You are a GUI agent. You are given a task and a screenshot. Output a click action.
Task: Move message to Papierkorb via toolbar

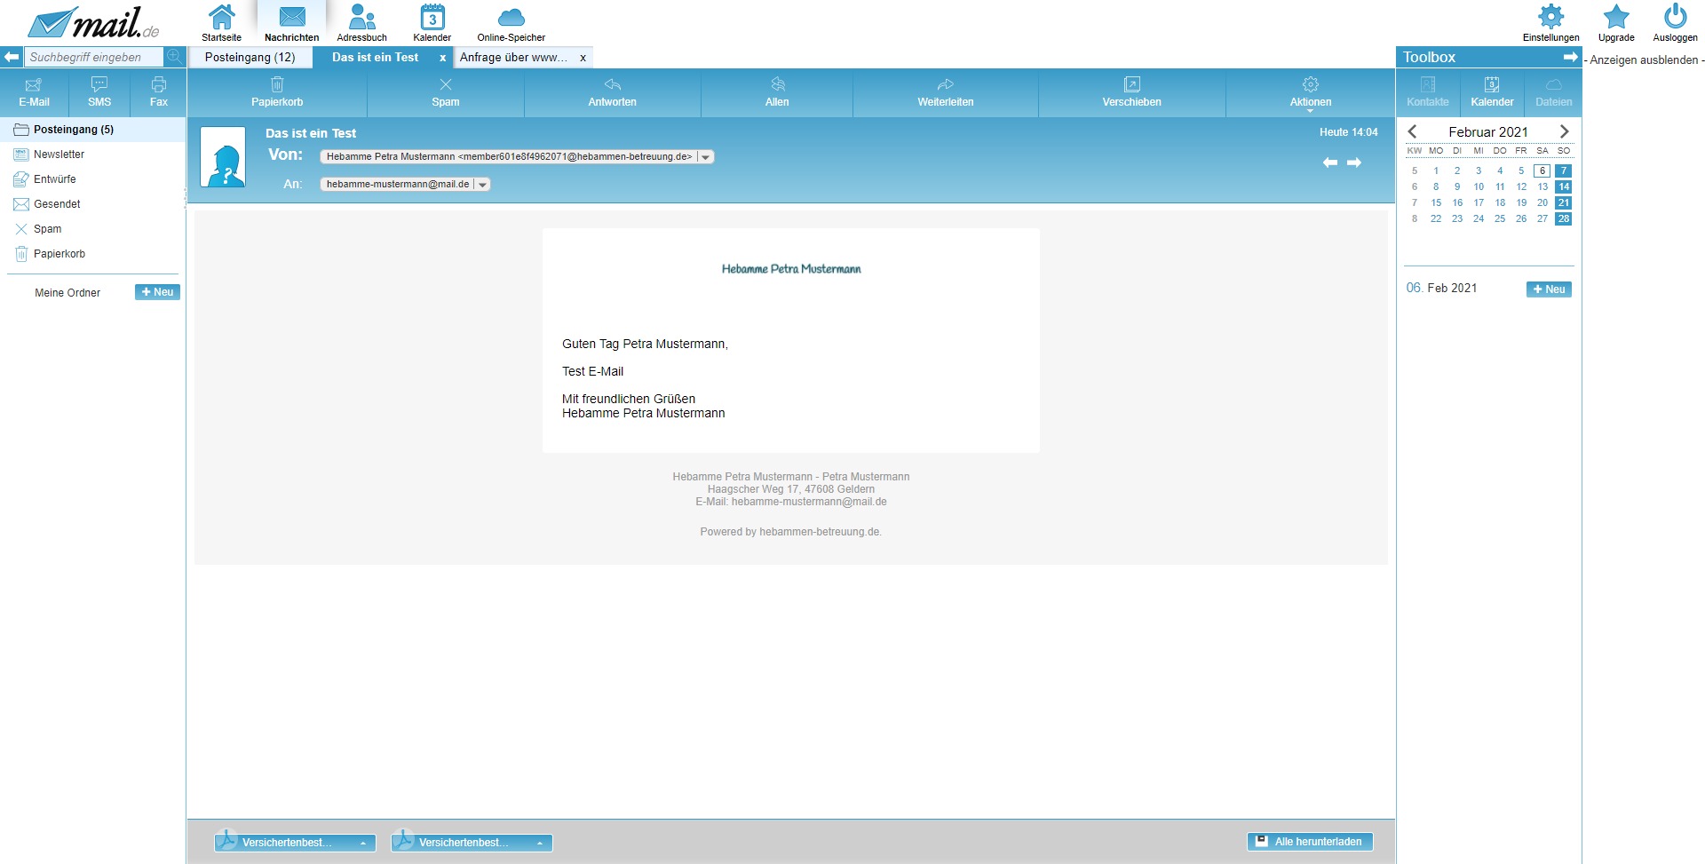click(x=277, y=91)
